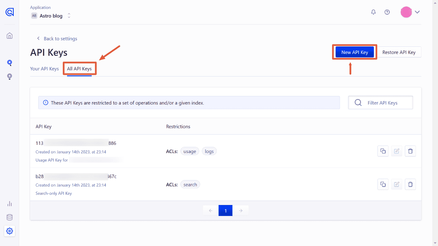Expand the account menu next to the avatar

coord(417,12)
